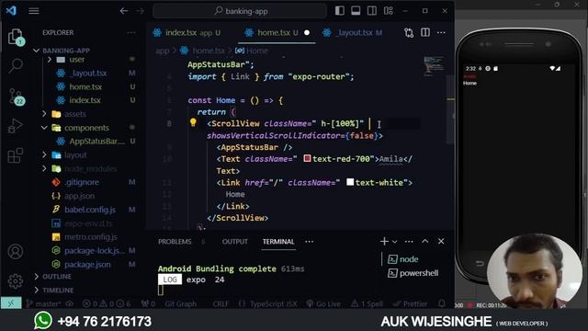Add a new terminal with plus icon
This screenshot has width=588, height=331.
pyautogui.click(x=384, y=241)
